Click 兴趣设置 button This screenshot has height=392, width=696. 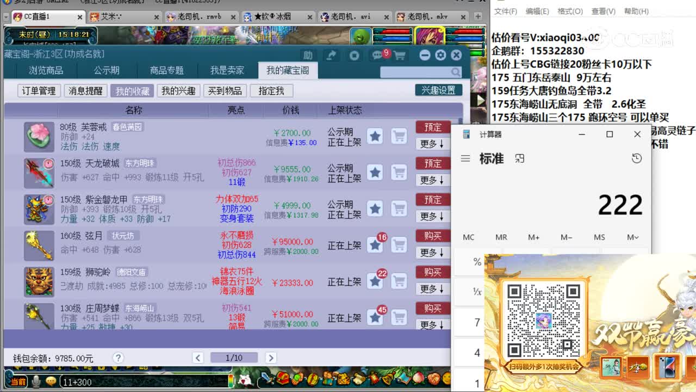point(438,90)
